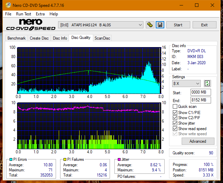Select the Disc Quality tab
Screen dimensions: 223x183
(x=81, y=38)
